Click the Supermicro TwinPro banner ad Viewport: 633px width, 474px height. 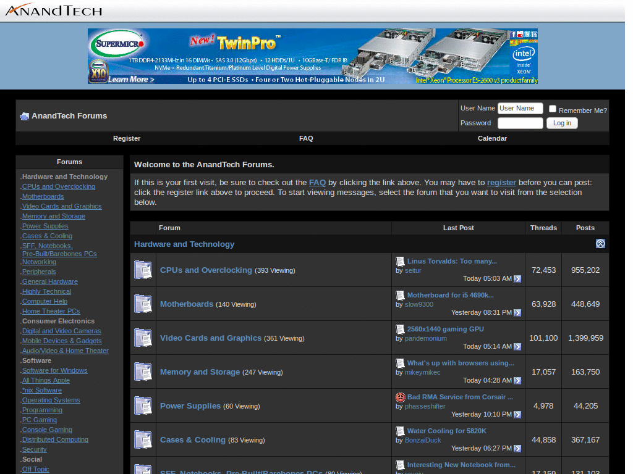pyautogui.click(x=312, y=56)
